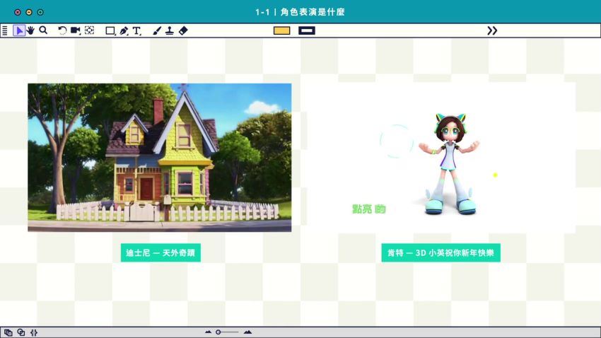Select the arrow Selection tool
The height and width of the screenshot is (338, 601).
(19, 30)
